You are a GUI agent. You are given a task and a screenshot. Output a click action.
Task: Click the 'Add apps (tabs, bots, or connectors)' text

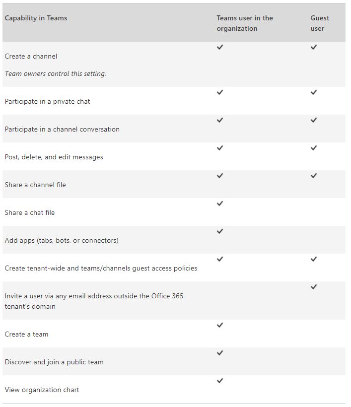pyautogui.click(x=62, y=240)
